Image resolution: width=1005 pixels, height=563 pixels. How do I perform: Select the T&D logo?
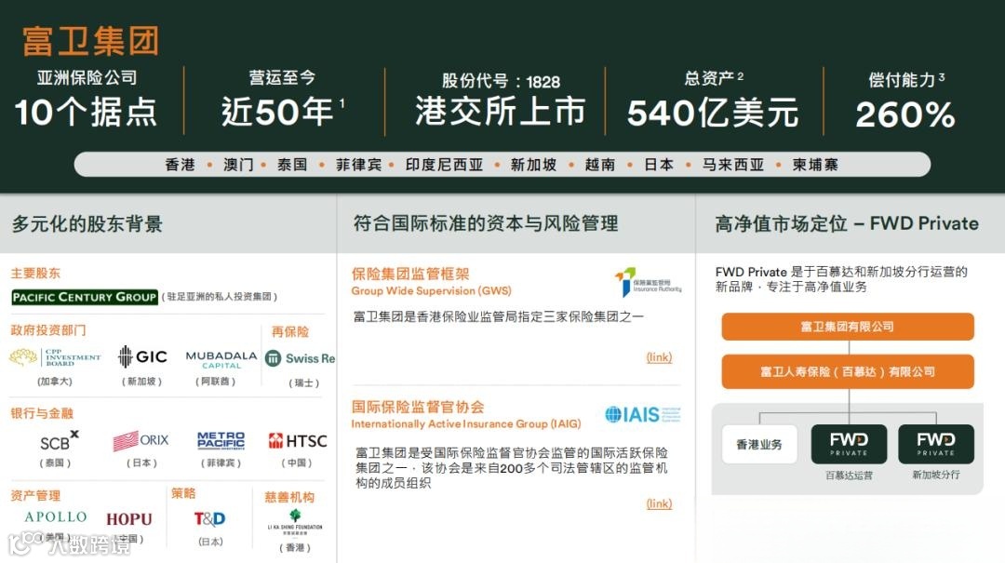click(x=209, y=518)
